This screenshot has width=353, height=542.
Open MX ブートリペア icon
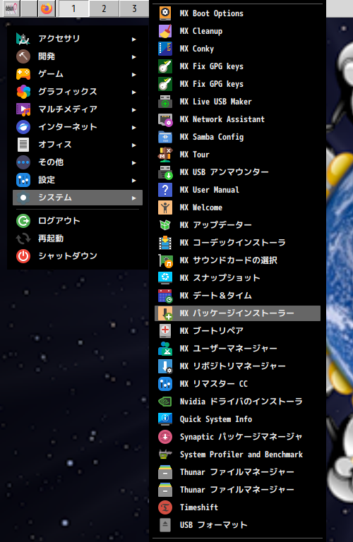pyautogui.click(x=165, y=330)
